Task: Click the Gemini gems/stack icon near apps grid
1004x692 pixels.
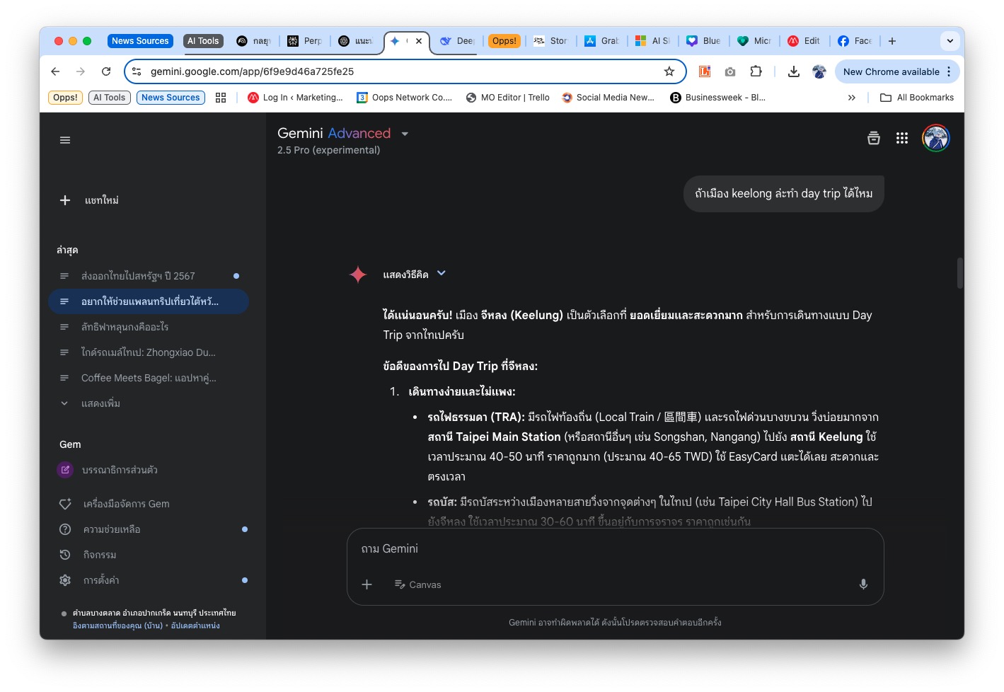Action: pyautogui.click(x=874, y=138)
